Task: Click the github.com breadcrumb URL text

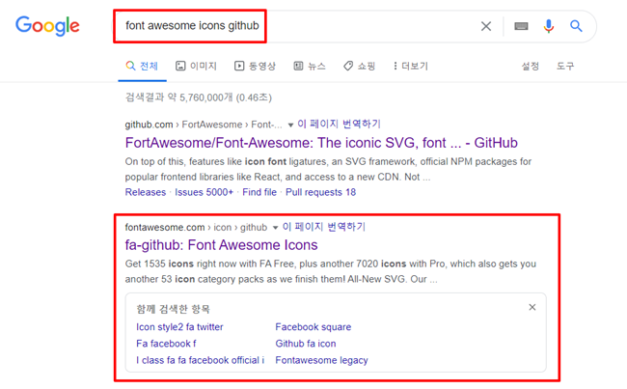Action: 204,125
